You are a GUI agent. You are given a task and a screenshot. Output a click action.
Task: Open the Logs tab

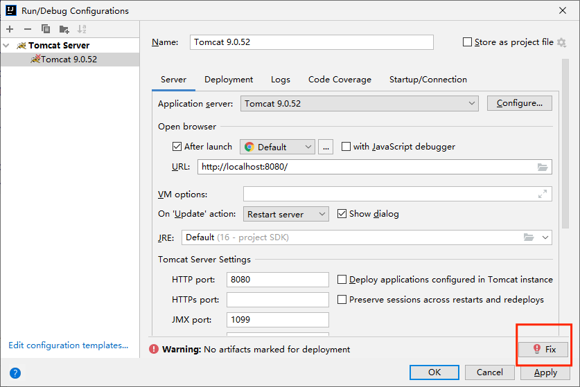(281, 80)
